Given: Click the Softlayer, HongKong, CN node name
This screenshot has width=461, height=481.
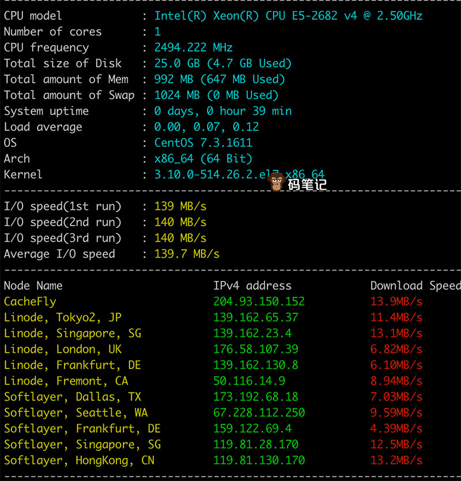Looking at the screenshot, I should click(x=80, y=460).
